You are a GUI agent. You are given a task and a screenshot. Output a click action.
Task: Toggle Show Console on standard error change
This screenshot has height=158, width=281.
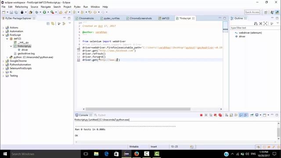[x=246, y=115]
